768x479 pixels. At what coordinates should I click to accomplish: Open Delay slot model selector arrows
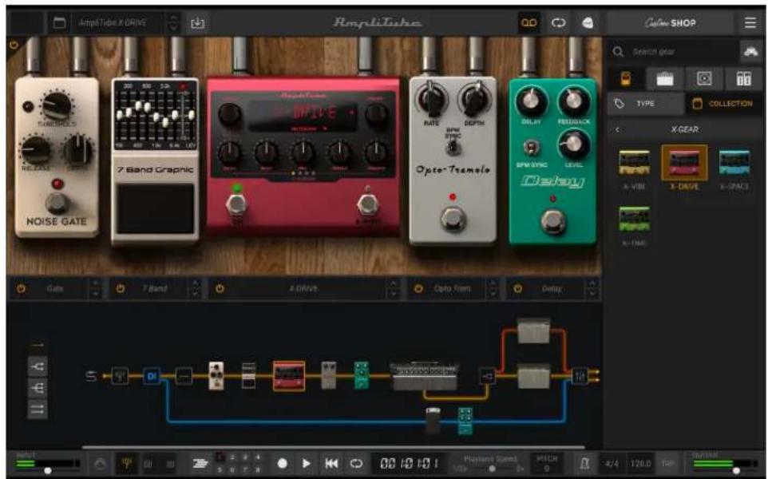point(592,288)
